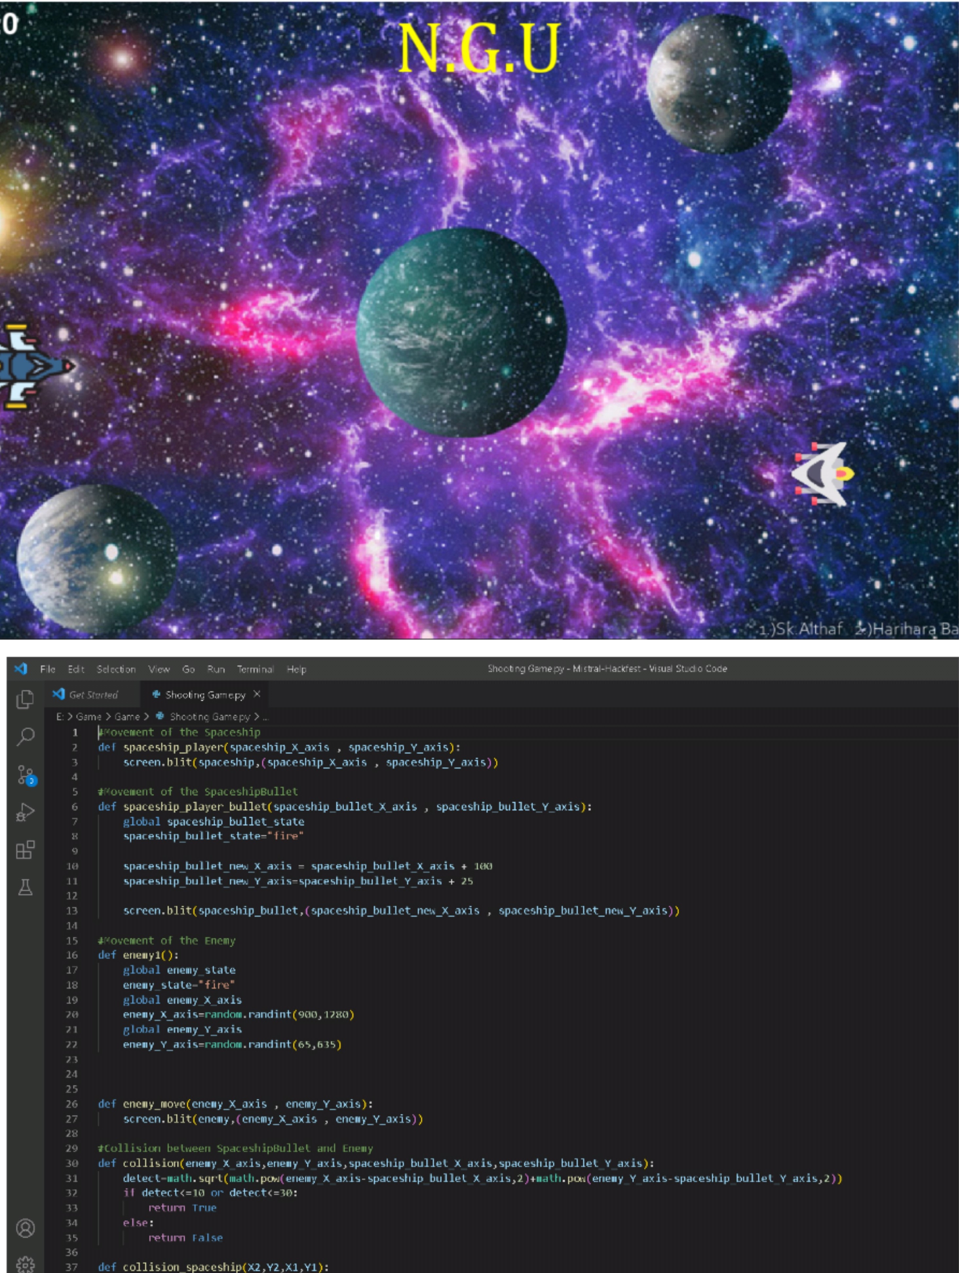Open the Run and Debug view
Viewport: 959px width, 1273px height.
[25, 812]
